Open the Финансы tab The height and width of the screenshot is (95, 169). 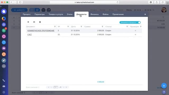click(95, 14)
